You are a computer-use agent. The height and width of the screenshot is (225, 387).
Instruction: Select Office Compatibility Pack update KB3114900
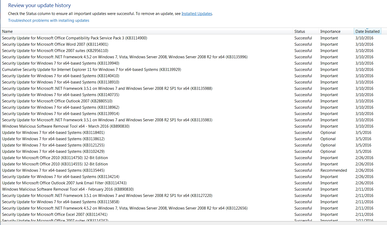tap(75, 38)
